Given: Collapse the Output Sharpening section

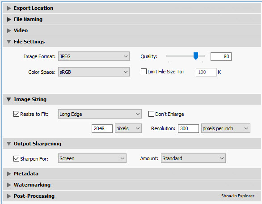Looking at the screenshot, I should point(9,144).
